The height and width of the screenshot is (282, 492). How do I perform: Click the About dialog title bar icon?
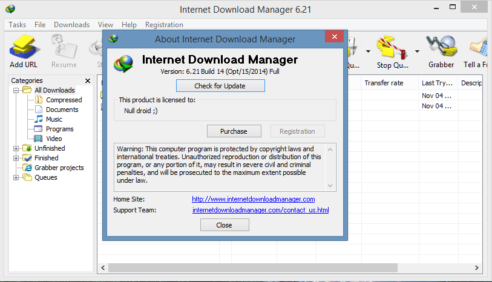point(113,39)
